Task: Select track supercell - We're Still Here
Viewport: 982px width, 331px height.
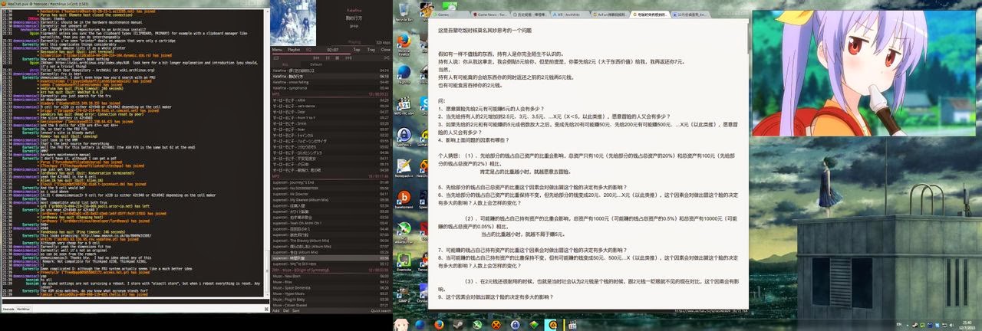Action: [x=331, y=264]
